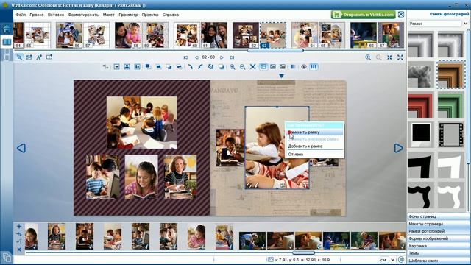Choose Добавить к рамке in context menu
The width and height of the screenshot is (471, 265).
(314, 146)
